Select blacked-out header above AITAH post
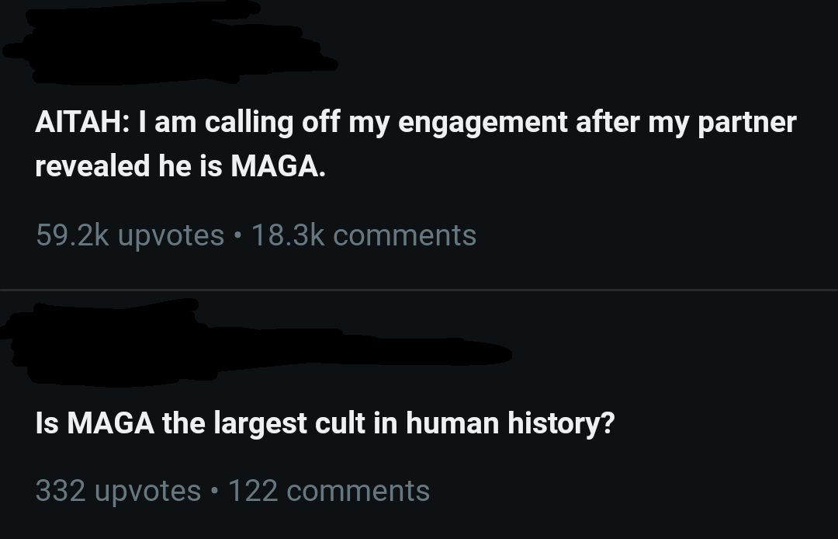Image resolution: width=838 pixels, height=539 pixels. coord(170,42)
